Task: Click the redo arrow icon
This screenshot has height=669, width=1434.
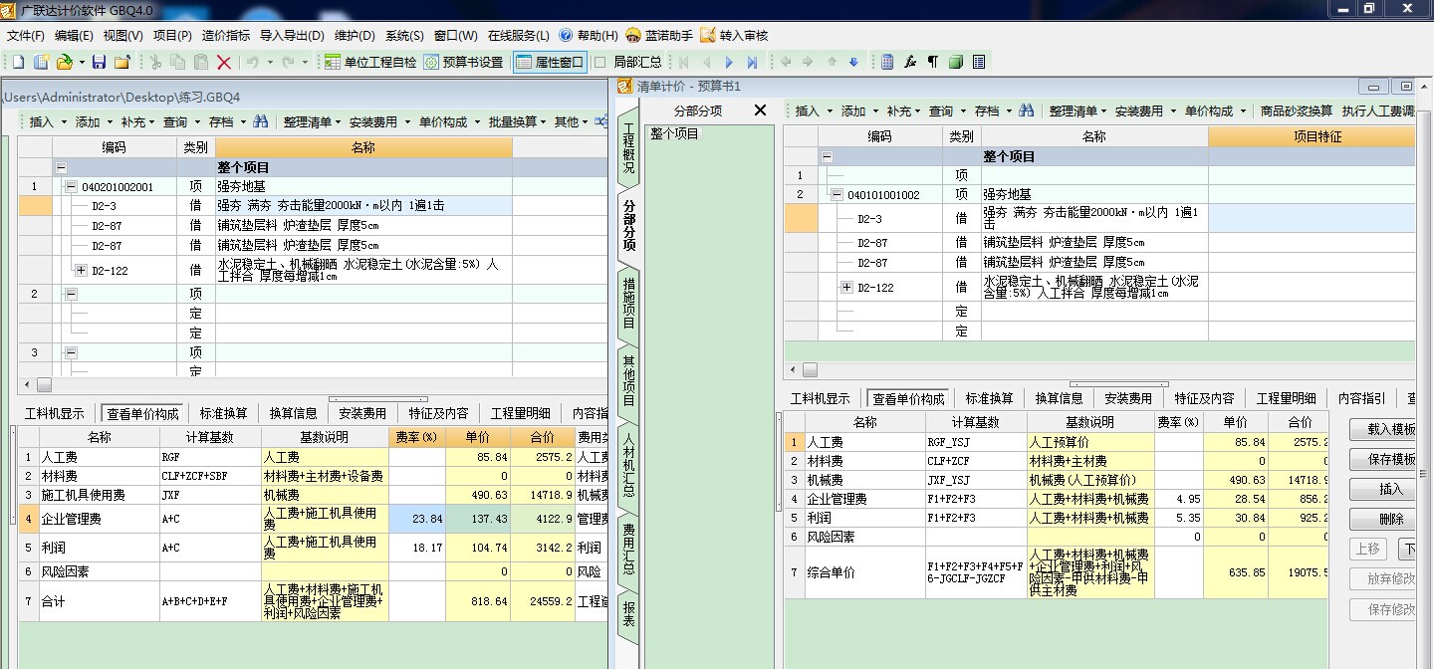Action: coord(289,62)
